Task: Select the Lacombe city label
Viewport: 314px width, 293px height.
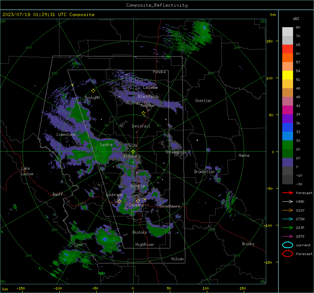Action: click(150, 87)
